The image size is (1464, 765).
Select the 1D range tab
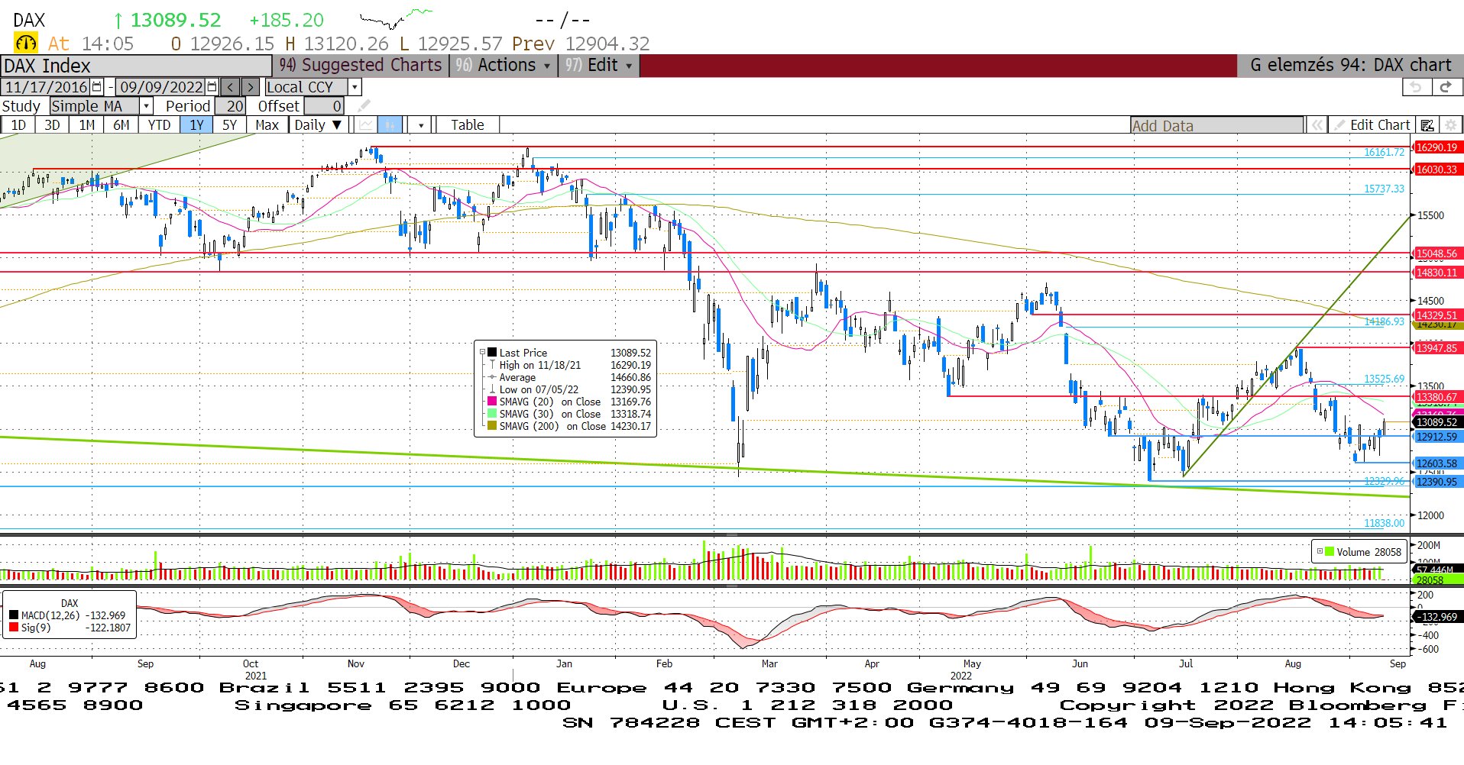point(18,125)
